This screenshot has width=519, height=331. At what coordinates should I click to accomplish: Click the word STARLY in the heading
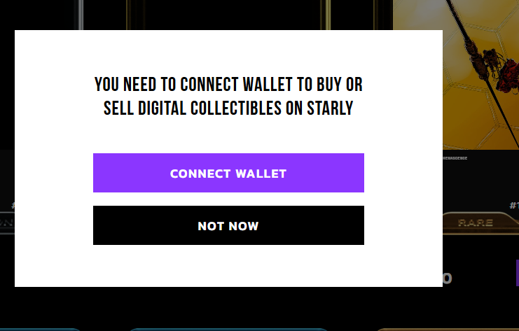329,108
